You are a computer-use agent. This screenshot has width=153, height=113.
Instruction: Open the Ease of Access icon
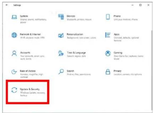coord(14,72)
